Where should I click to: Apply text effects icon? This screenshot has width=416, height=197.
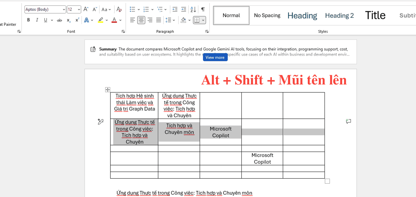86,20
